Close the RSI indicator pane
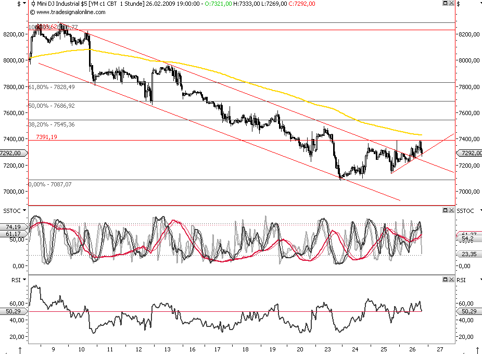Image resolution: width=482 pixels, height=354 pixels. click(x=451, y=279)
